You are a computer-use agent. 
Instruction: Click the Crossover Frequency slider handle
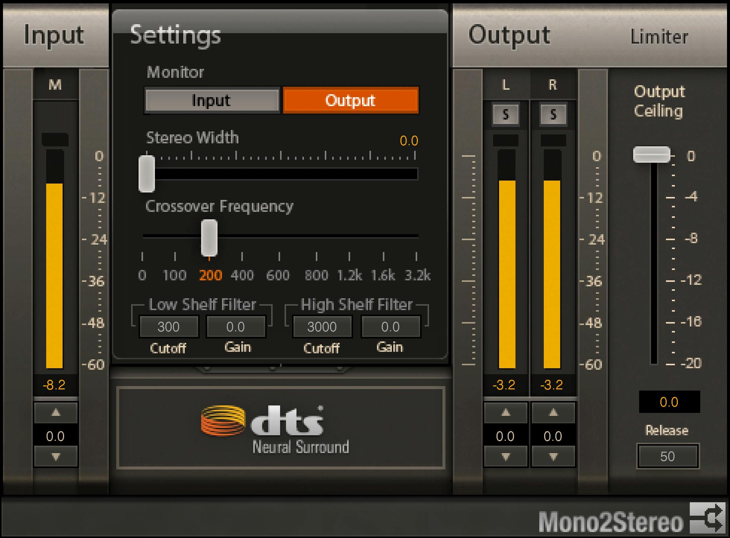[209, 238]
